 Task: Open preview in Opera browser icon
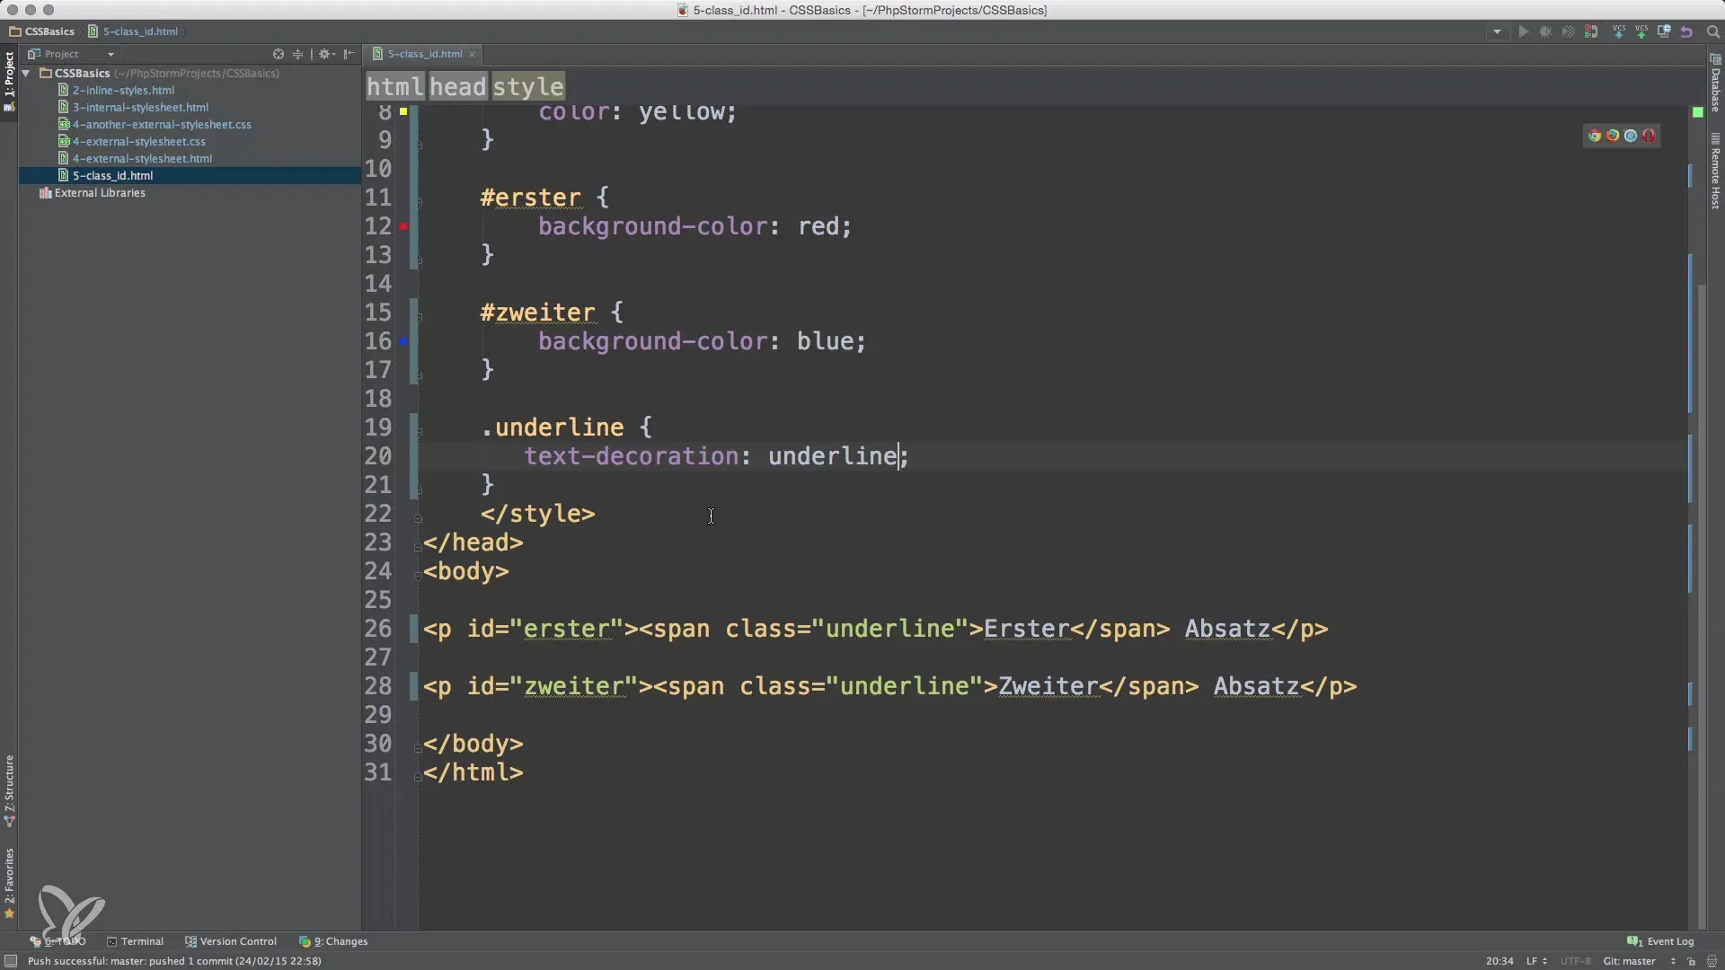click(1649, 136)
